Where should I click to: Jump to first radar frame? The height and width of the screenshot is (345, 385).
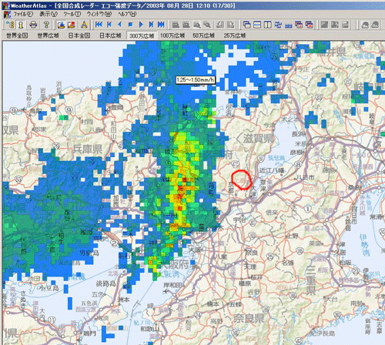coord(99,25)
